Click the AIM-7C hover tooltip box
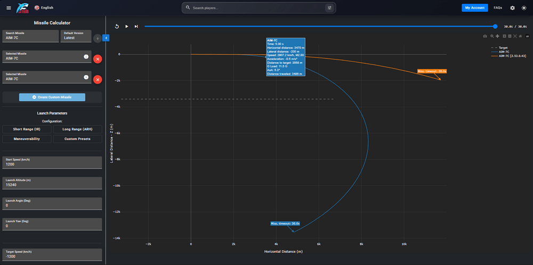533x265 pixels. (286, 56)
